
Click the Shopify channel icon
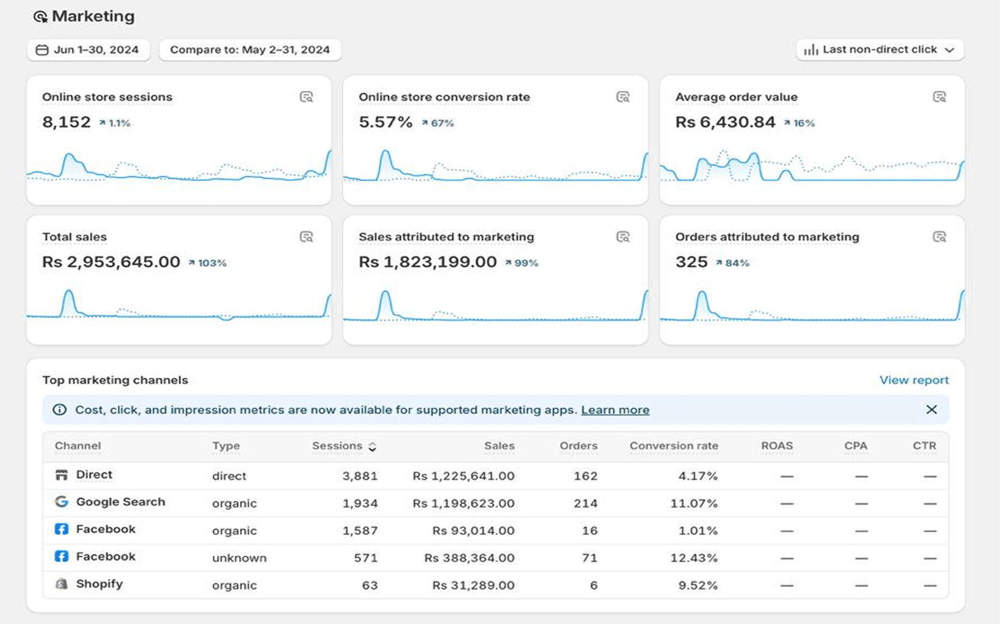tap(62, 584)
